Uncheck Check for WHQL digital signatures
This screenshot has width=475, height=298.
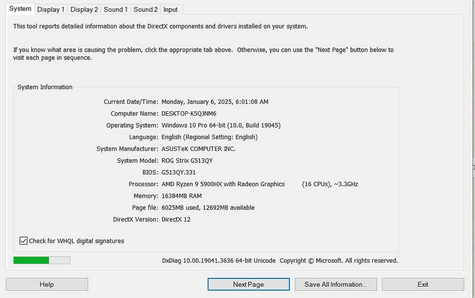(23, 241)
